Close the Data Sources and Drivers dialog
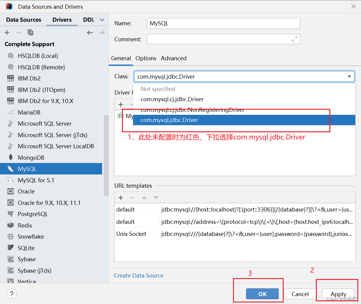The width and height of the screenshot is (361, 304). point(354,6)
